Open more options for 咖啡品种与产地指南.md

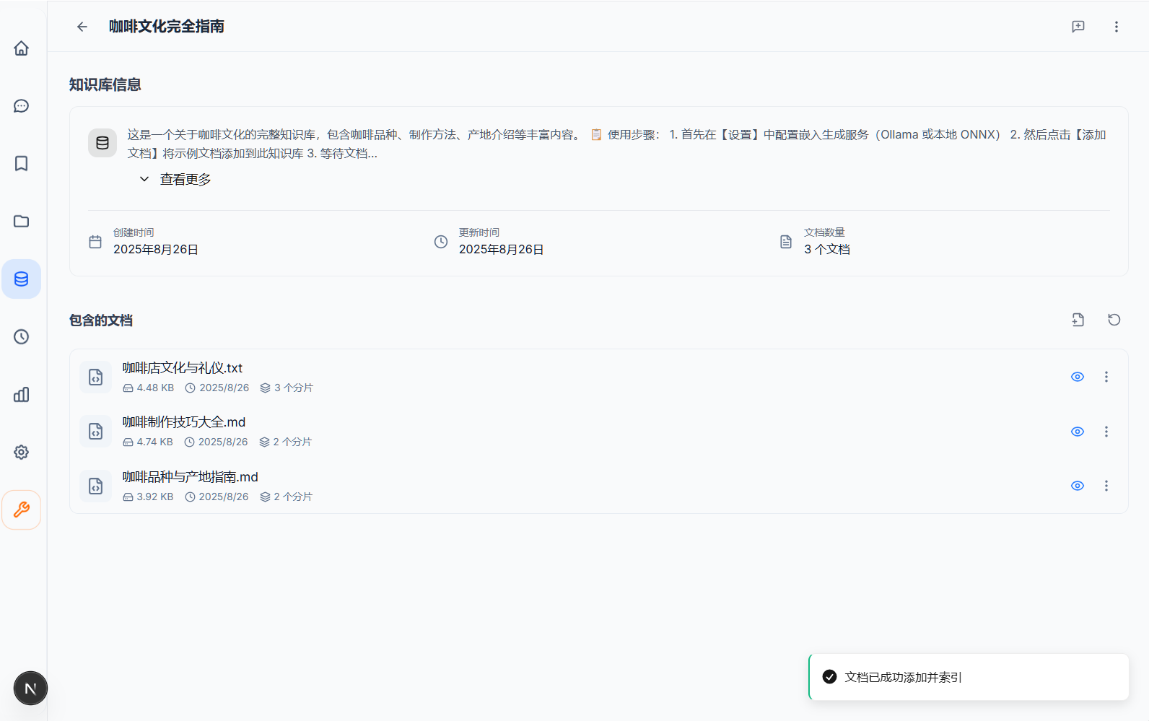tap(1106, 486)
